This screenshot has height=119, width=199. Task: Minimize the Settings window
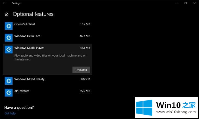(177, 3)
